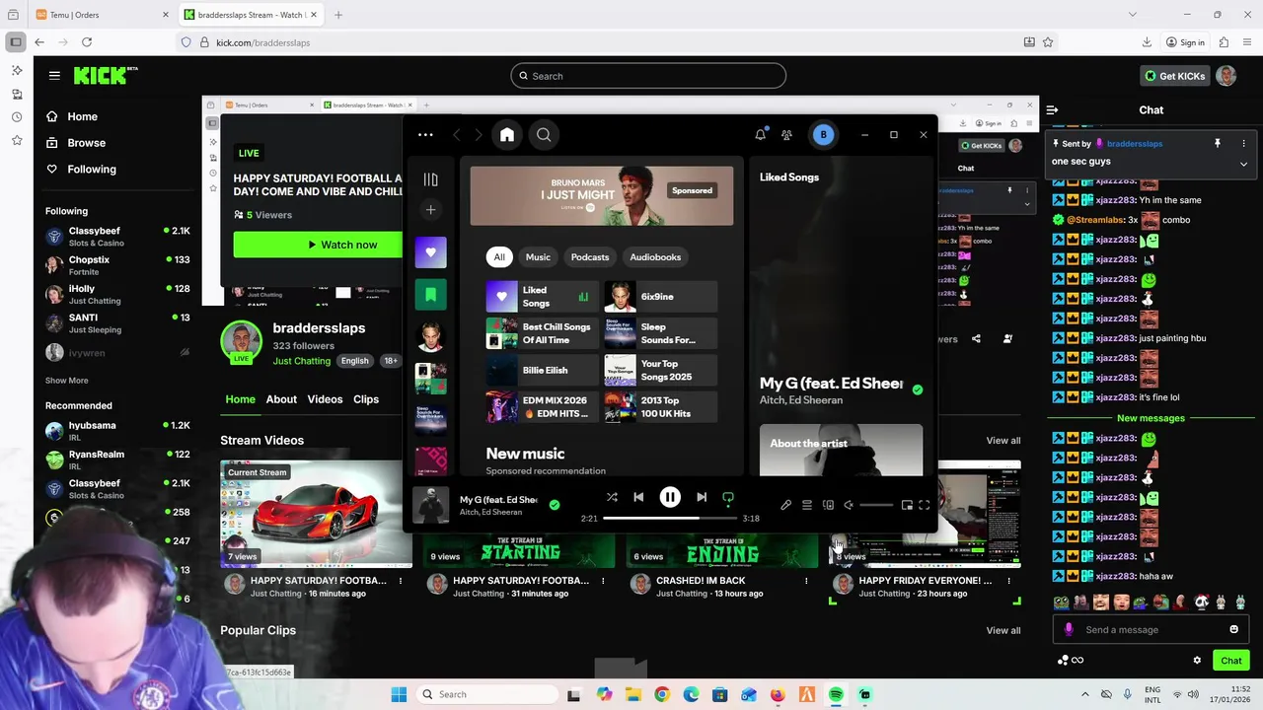Open Spotify three-dots menu
Viewport: 1263px width, 710px height.
tap(425, 135)
